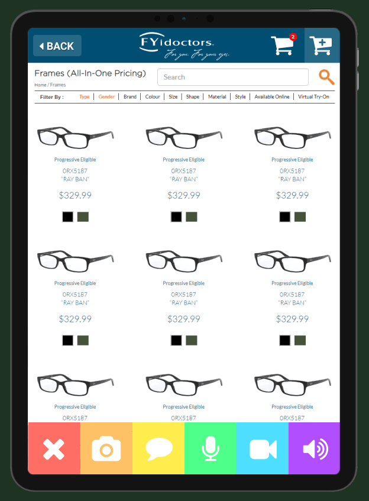Click ORX5187 name in first row middle card
369x501 pixels.
pos(184,171)
